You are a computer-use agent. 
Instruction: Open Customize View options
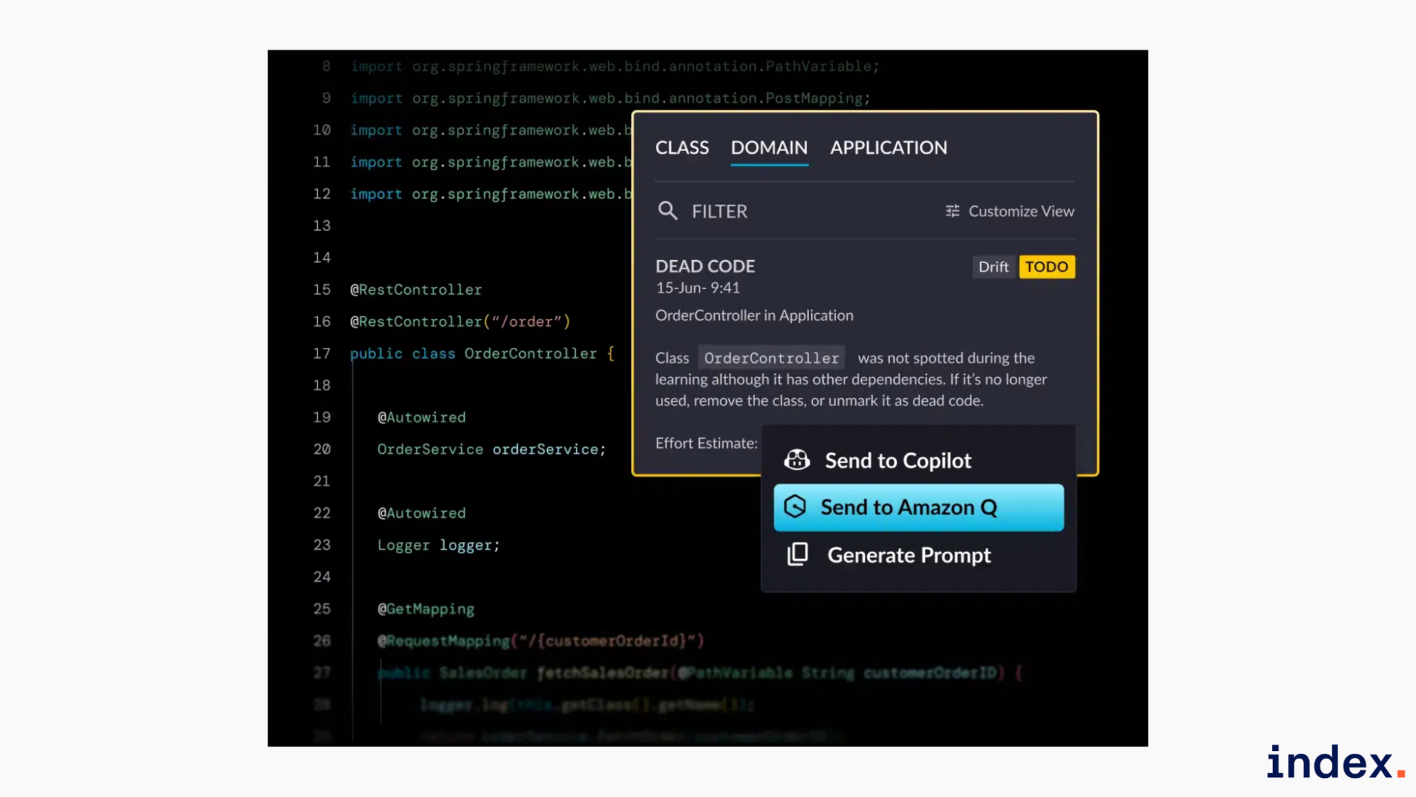click(x=1020, y=211)
